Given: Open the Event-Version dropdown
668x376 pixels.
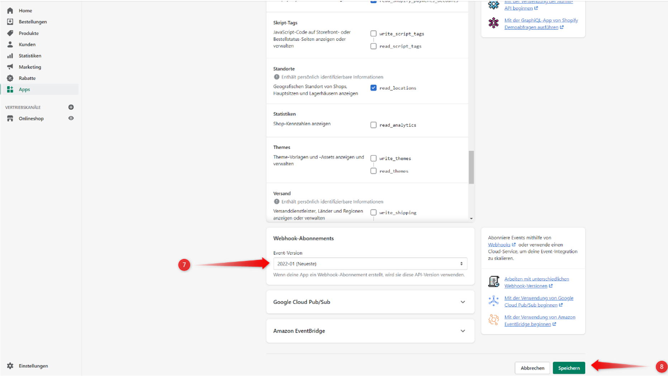Looking at the screenshot, I should click(370, 264).
